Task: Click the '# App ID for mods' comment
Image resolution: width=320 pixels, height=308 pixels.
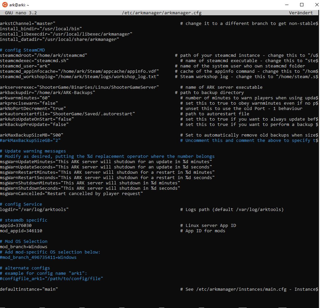Action: 202,231
